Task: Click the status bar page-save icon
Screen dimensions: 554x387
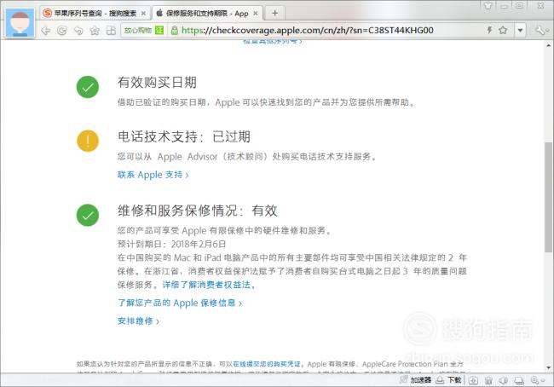Action: click(473, 380)
